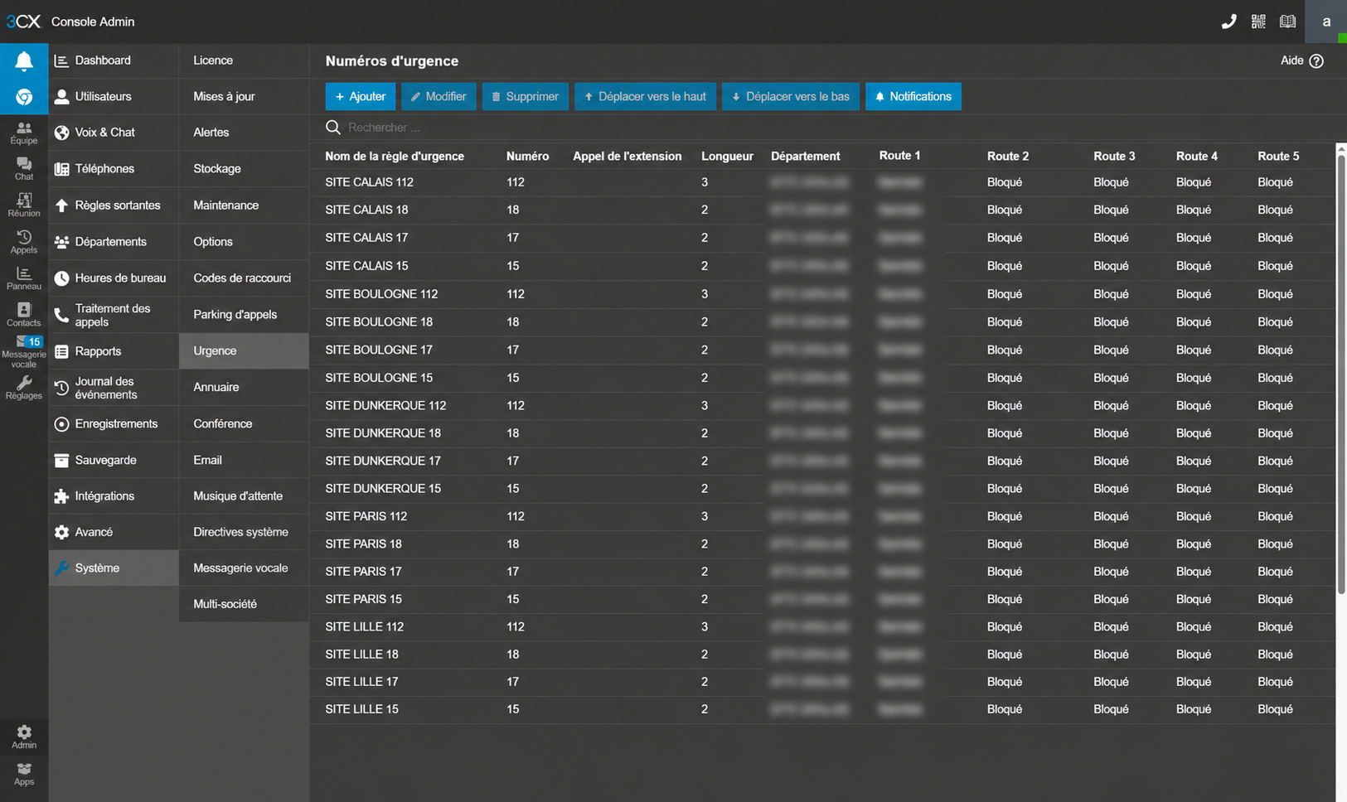Open Utilisateurs menu item
This screenshot has height=802, width=1347.
[114, 96]
